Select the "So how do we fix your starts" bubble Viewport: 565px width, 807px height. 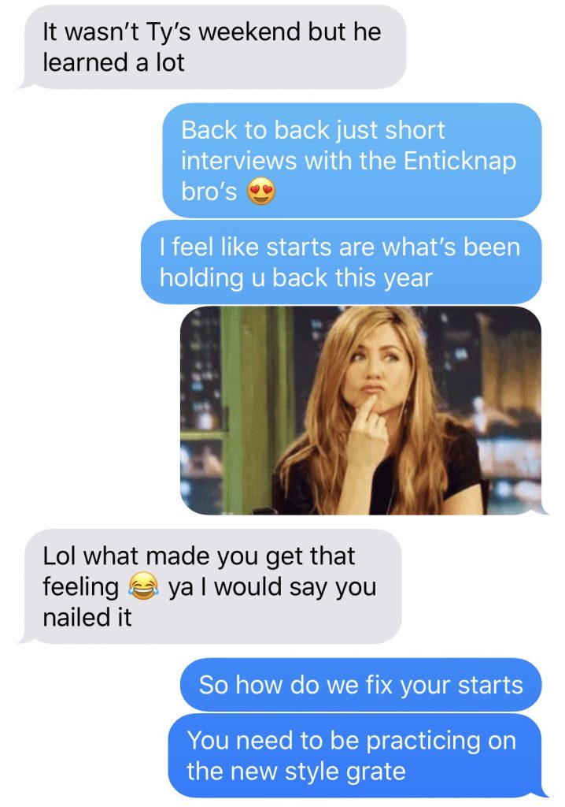tap(361, 685)
